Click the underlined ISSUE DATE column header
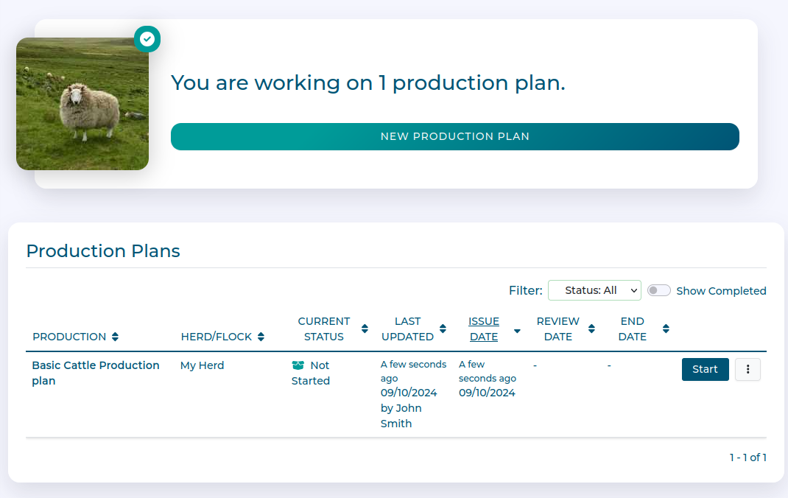This screenshot has height=498, width=788. (x=484, y=329)
